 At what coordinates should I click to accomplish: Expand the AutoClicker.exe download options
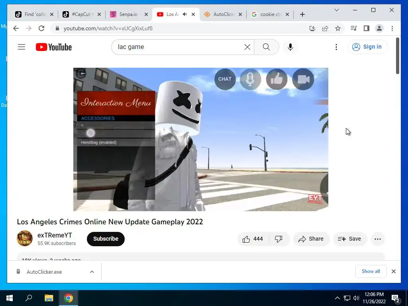pos(92,272)
